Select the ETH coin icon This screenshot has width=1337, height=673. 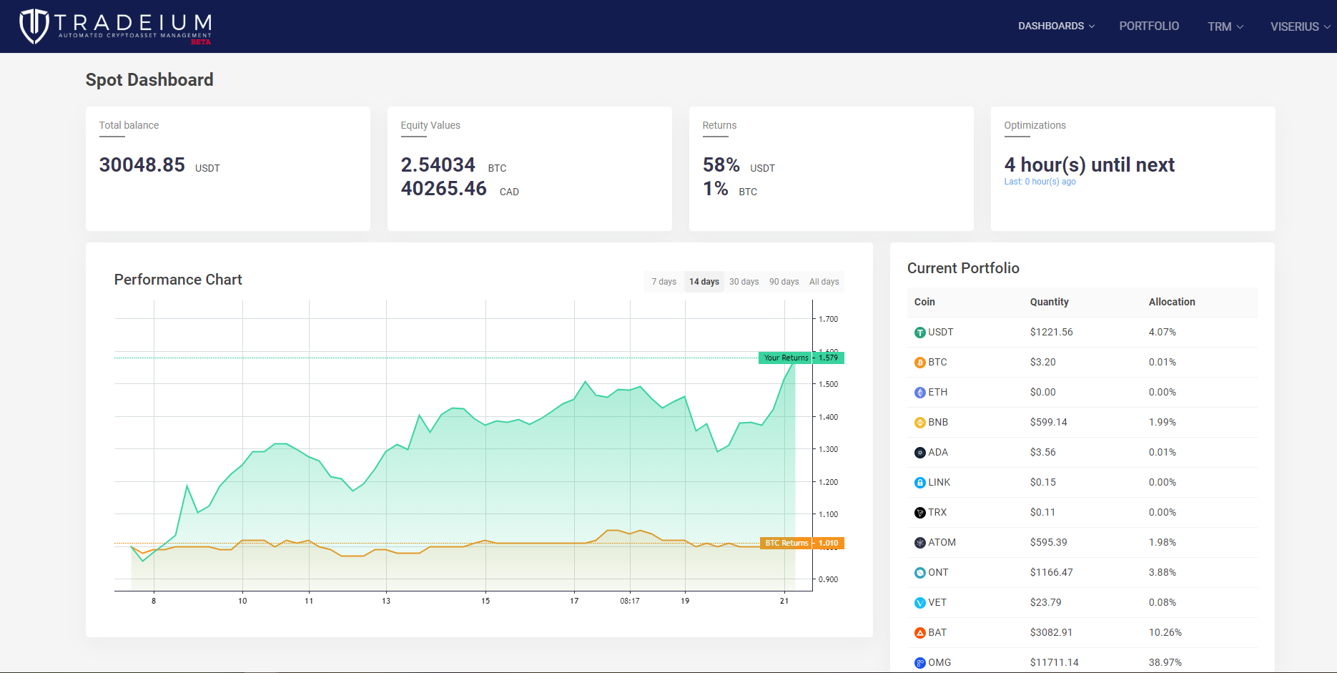click(x=920, y=392)
